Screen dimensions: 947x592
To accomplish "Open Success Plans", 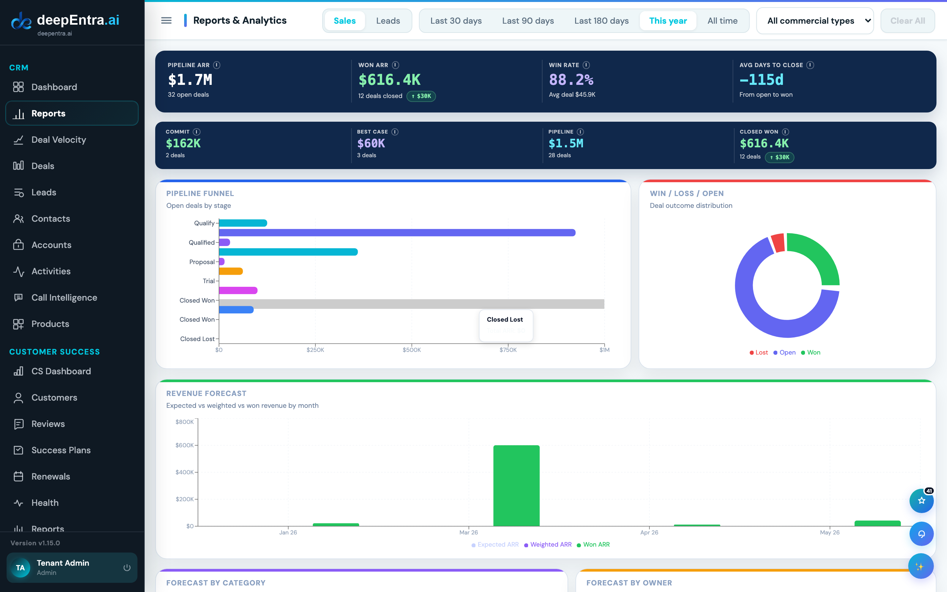I will [x=72, y=450].
